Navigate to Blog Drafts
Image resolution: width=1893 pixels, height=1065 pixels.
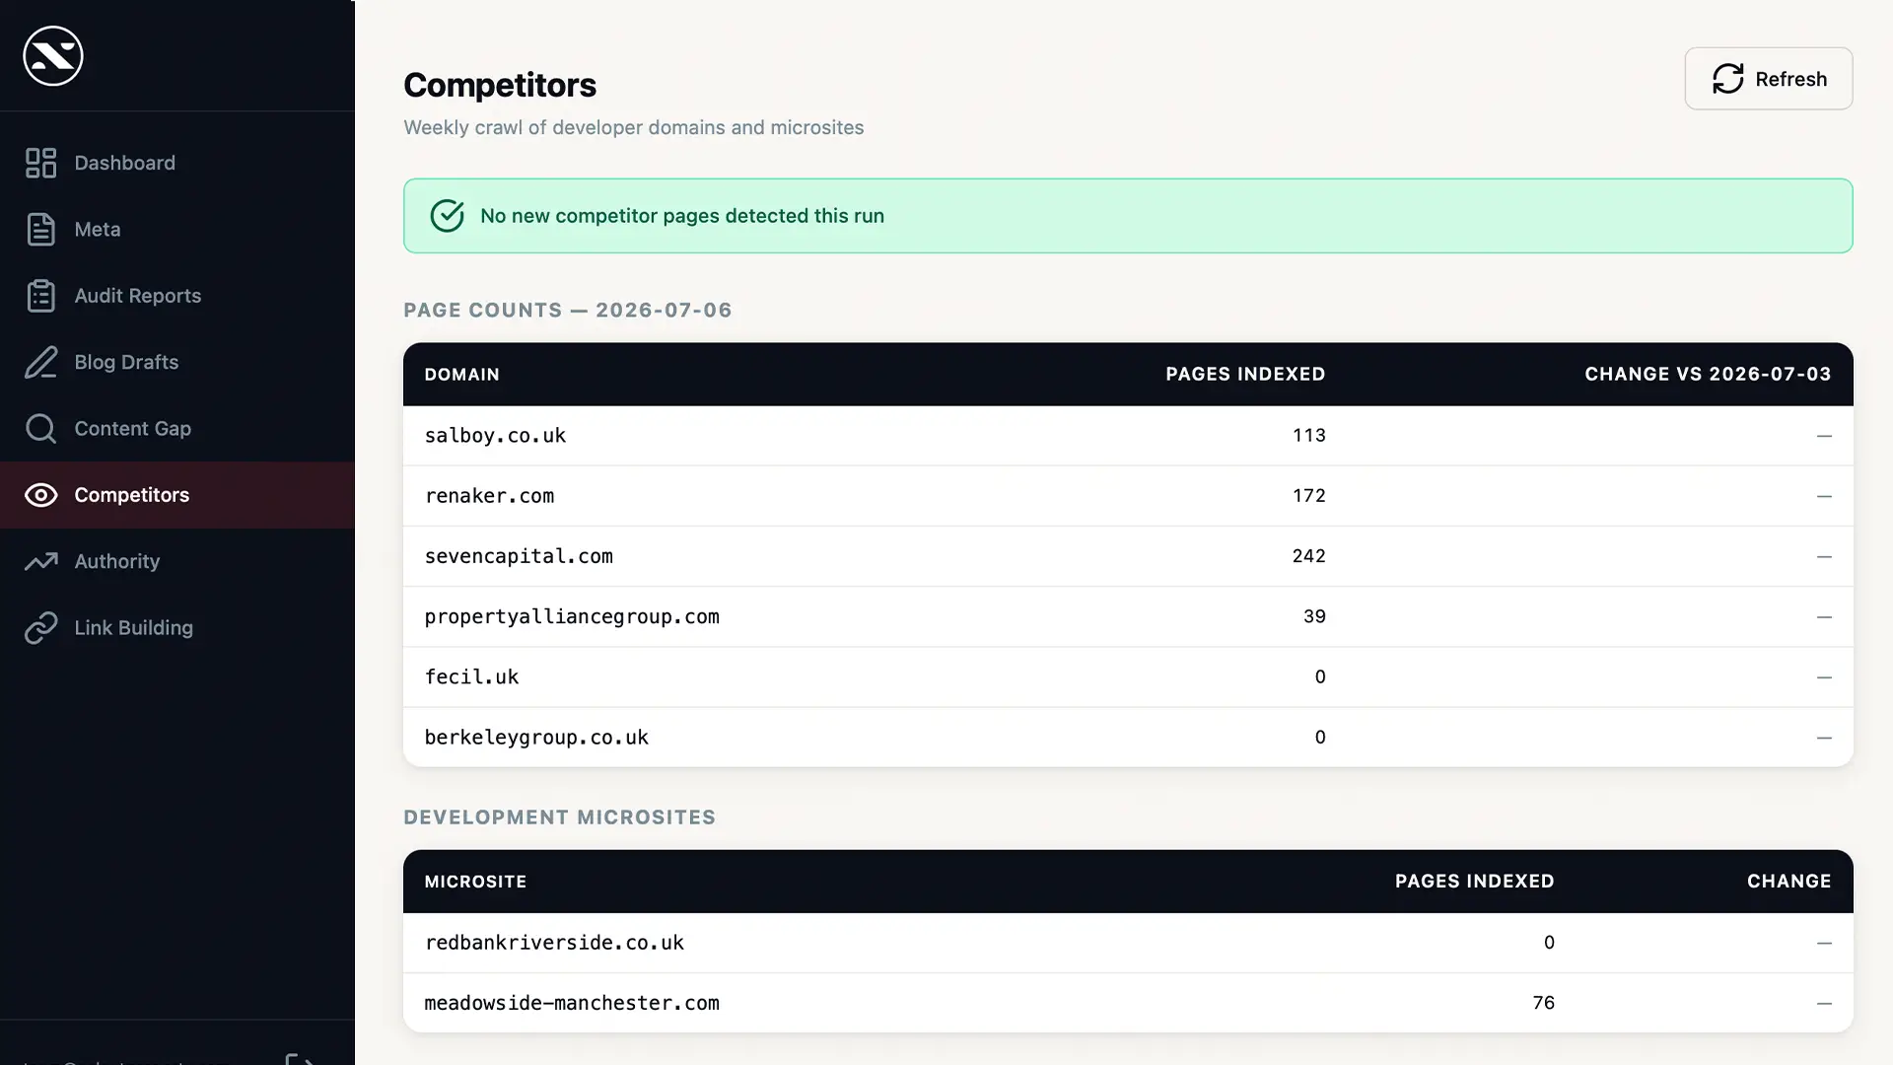pyautogui.click(x=177, y=362)
